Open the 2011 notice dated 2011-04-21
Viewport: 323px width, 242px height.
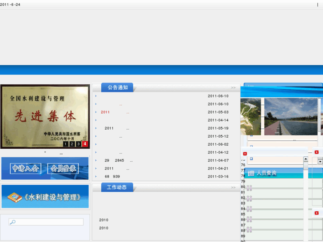(x=117, y=168)
